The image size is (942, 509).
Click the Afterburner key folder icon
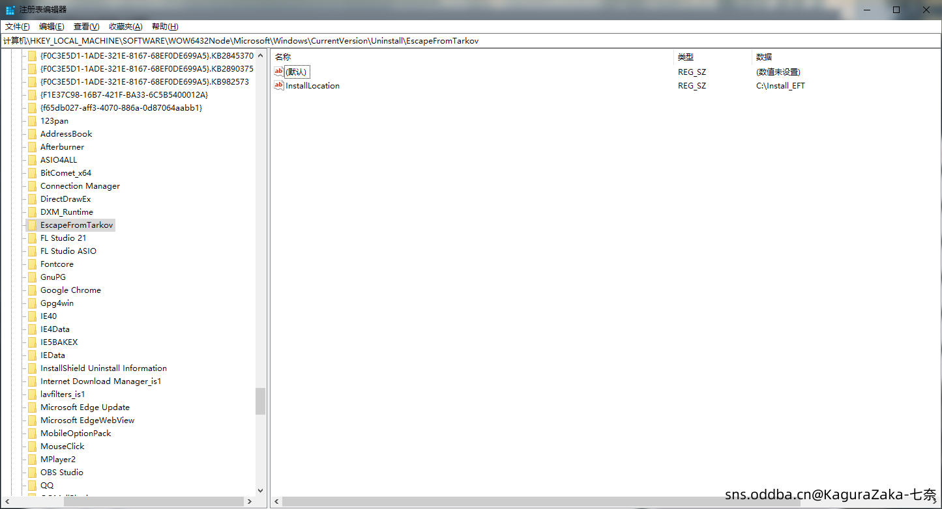pos(32,147)
